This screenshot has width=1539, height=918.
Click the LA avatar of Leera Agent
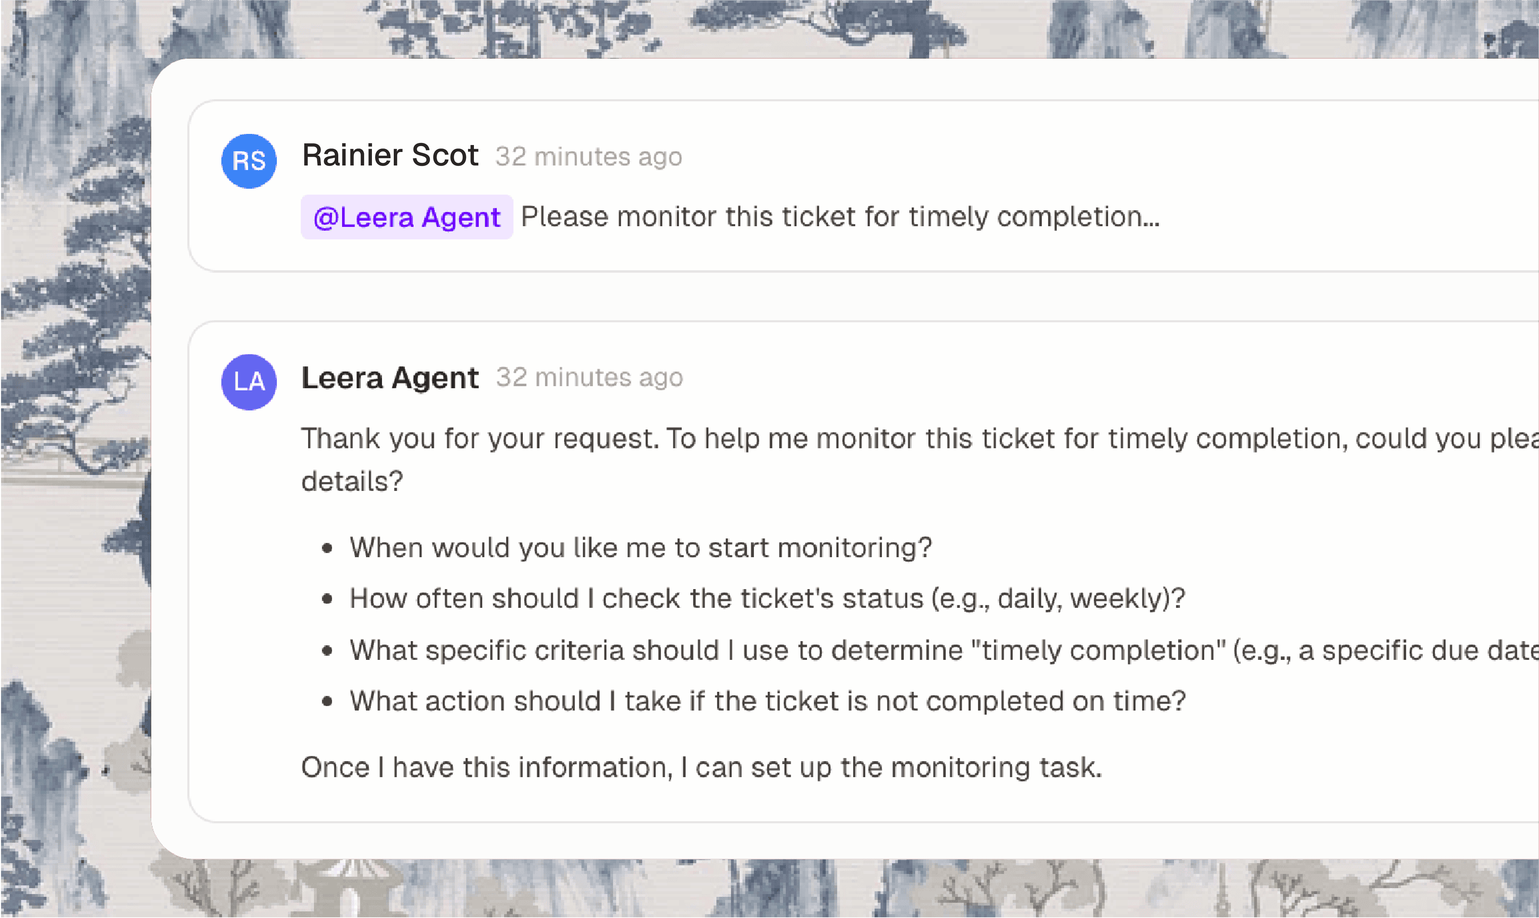click(x=249, y=382)
